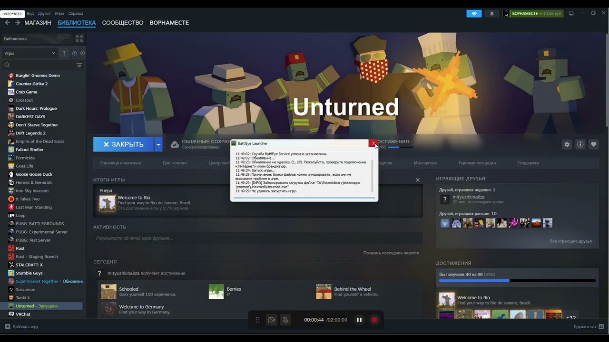
Task: Click the achievements progress bar
Action: point(517,281)
